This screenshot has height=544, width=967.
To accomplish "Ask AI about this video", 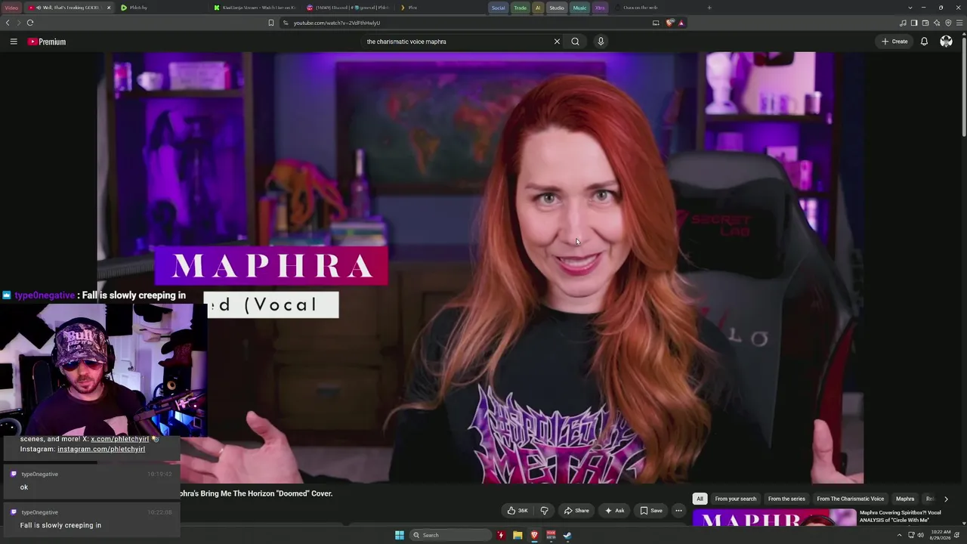I will [x=614, y=511].
